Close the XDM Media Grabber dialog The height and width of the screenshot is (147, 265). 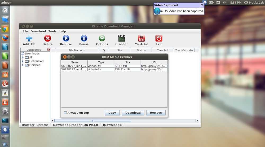click(x=65, y=57)
